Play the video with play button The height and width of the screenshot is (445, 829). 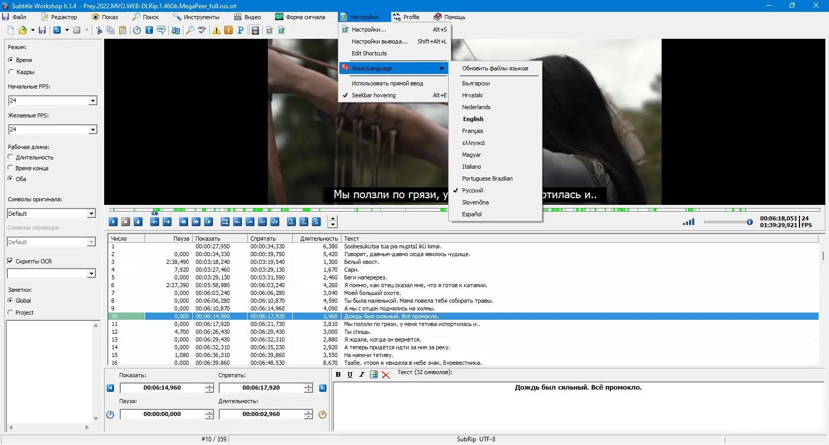point(113,222)
